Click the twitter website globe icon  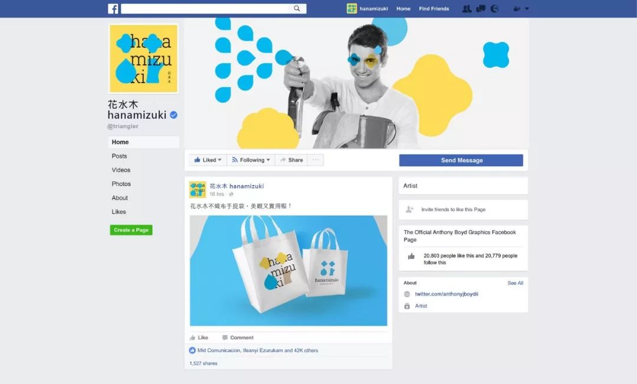point(407,294)
